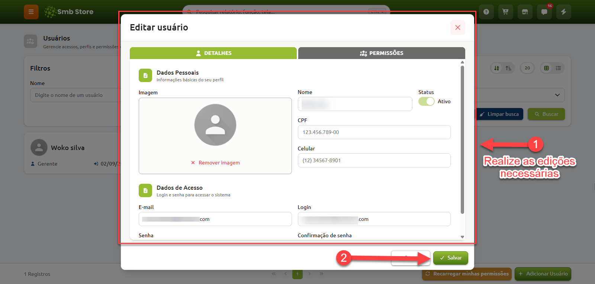Switch to grid view layout
595x284 pixels.
coord(546,68)
